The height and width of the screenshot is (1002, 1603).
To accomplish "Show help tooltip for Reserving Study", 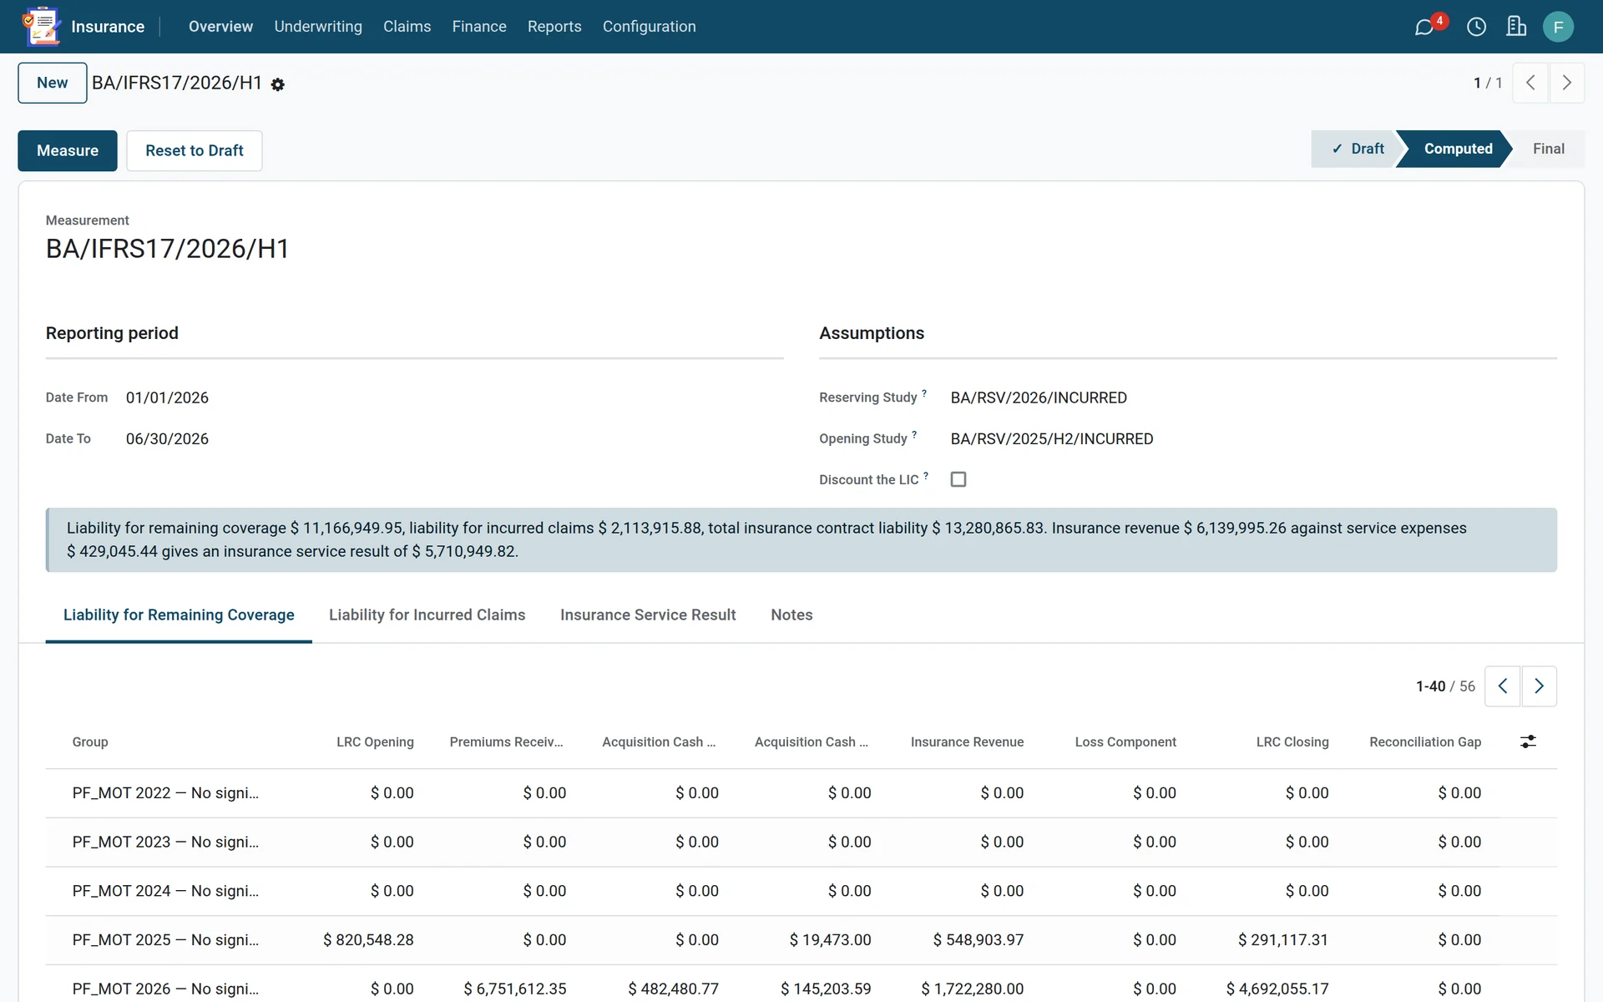I will (924, 392).
